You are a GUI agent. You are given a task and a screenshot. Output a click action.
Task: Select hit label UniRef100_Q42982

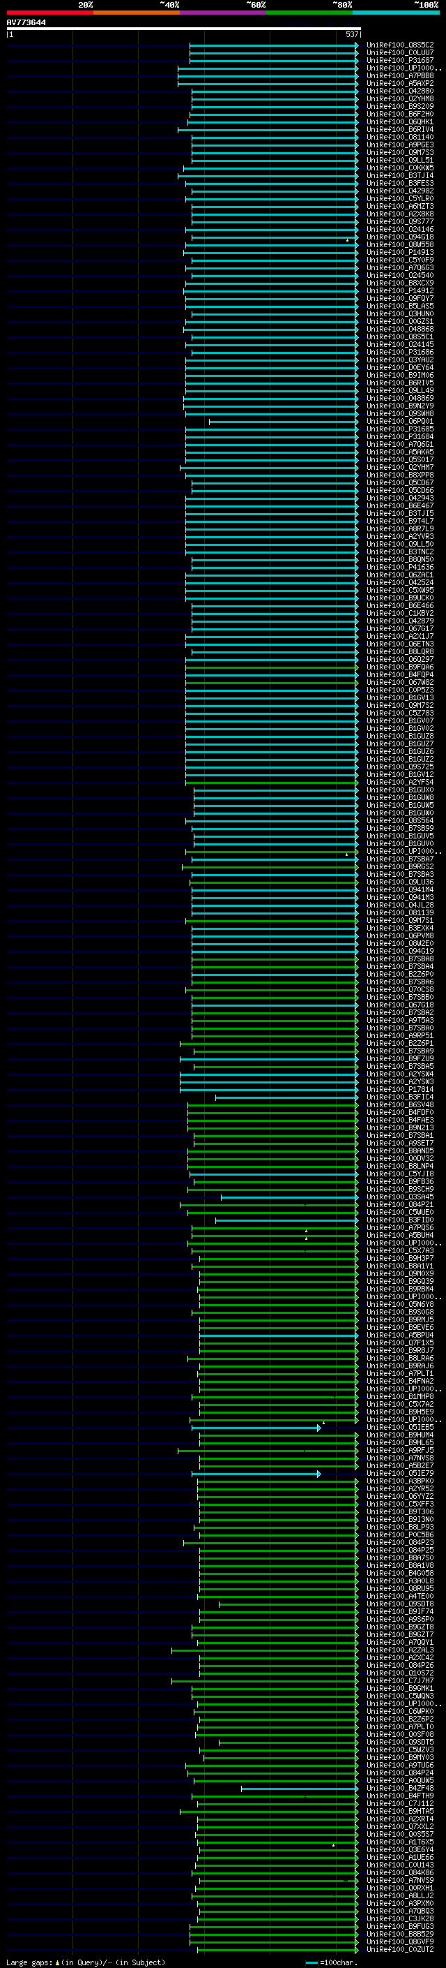[x=400, y=191]
